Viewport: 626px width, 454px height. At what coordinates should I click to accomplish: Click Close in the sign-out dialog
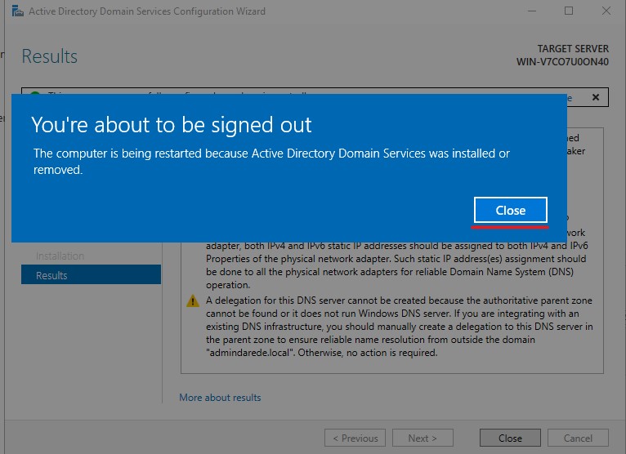pyautogui.click(x=510, y=210)
